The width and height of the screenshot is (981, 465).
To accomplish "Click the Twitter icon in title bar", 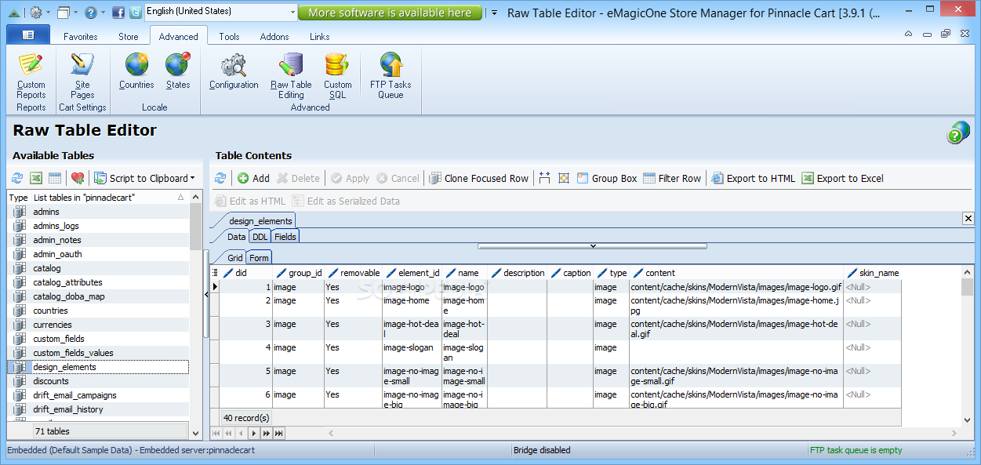I will click(x=136, y=13).
